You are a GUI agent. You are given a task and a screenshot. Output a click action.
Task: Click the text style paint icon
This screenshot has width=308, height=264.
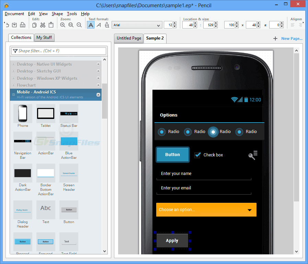click(106, 25)
